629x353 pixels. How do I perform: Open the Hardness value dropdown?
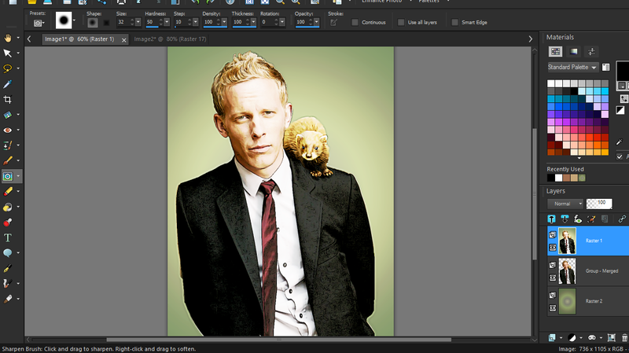coord(167,22)
